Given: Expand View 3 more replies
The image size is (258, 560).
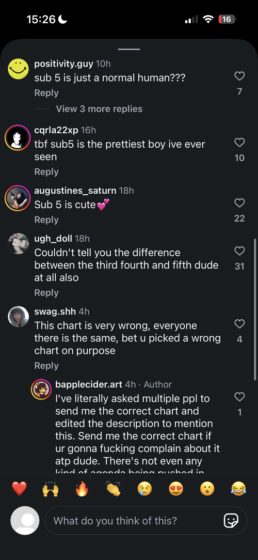Looking at the screenshot, I should pyautogui.click(x=99, y=109).
